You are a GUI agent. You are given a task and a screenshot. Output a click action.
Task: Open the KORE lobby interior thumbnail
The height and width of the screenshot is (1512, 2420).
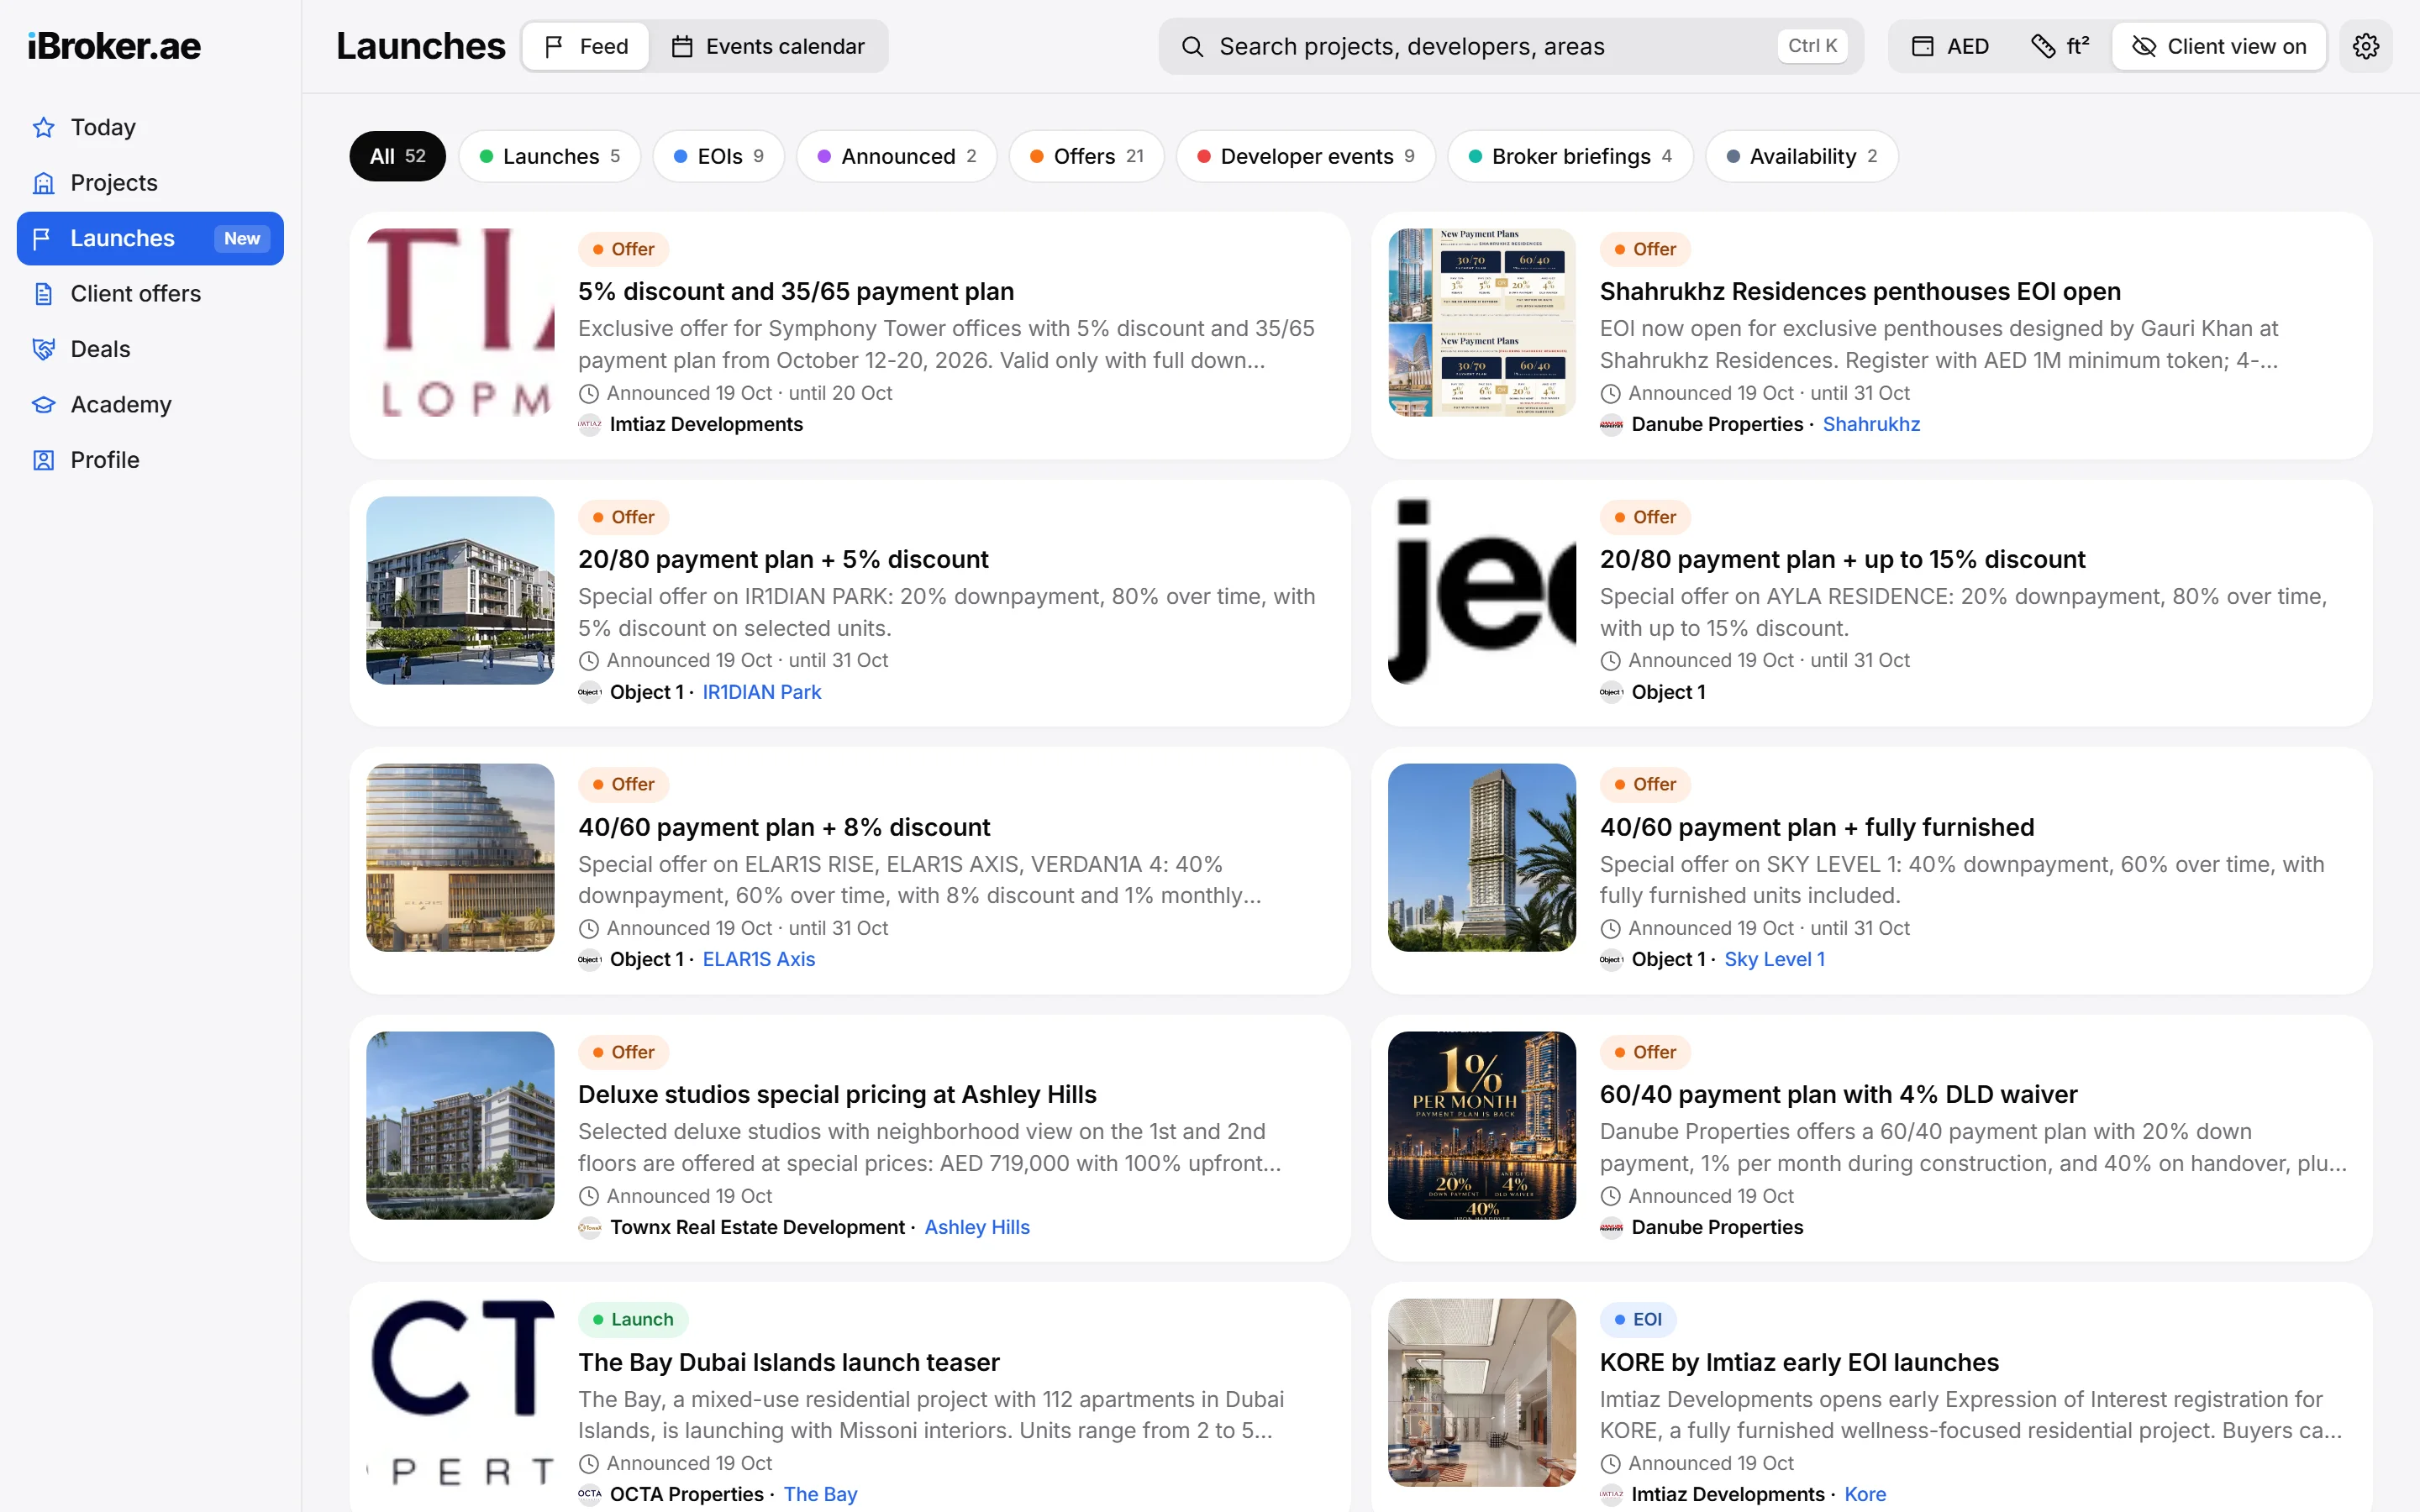(x=1482, y=1393)
